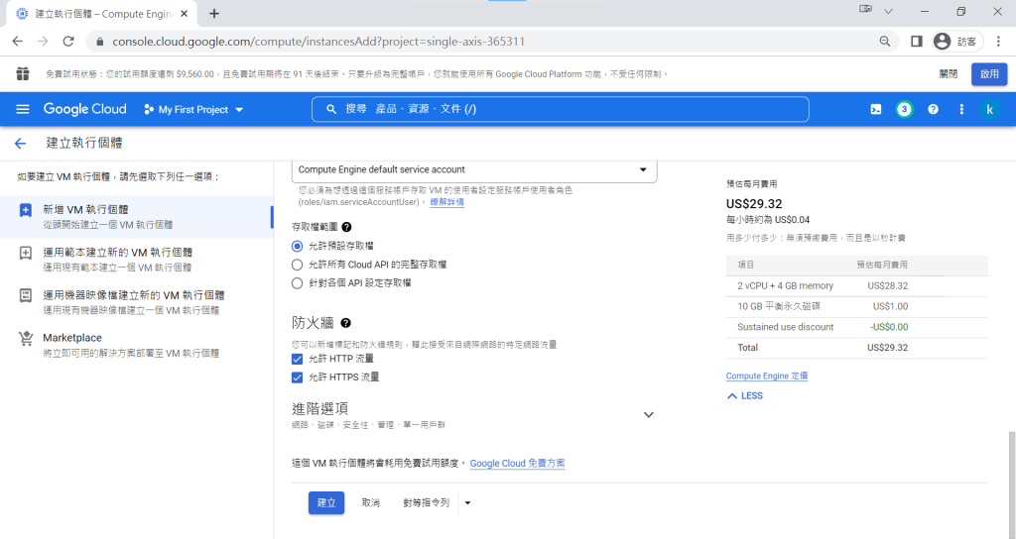Click the 啟用 activate button
Image resolution: width=1016 pixels, height=539 pixels.
tap(989, 73)
